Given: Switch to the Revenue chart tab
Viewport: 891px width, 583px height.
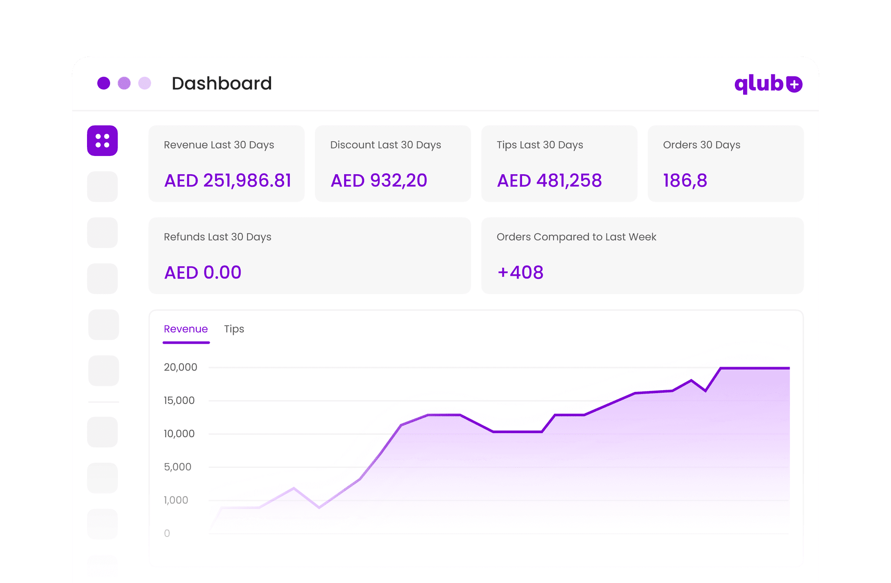Looking at the screenshot, I should [186, 329].
